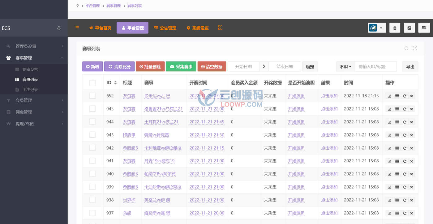Image resolution: width=433 pixels, height=224 pixels.
Task: Open the list icon for row 940
Action: [x=397, y=174]
